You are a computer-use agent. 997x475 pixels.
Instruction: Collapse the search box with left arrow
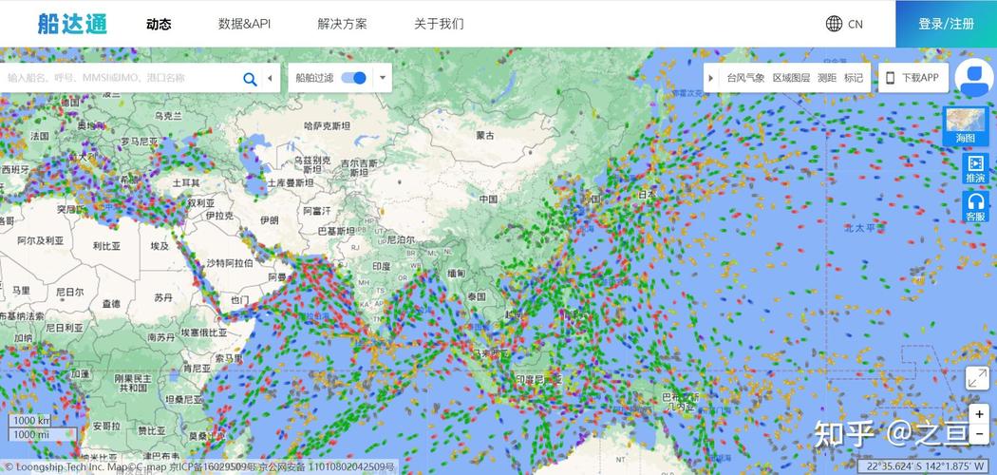tap(270, 78)
